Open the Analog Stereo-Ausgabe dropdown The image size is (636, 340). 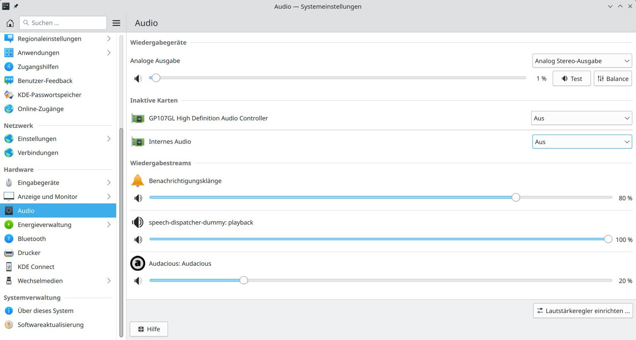point(582,61)
